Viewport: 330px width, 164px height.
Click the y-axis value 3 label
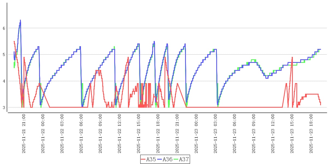click(x=4, y=107)
